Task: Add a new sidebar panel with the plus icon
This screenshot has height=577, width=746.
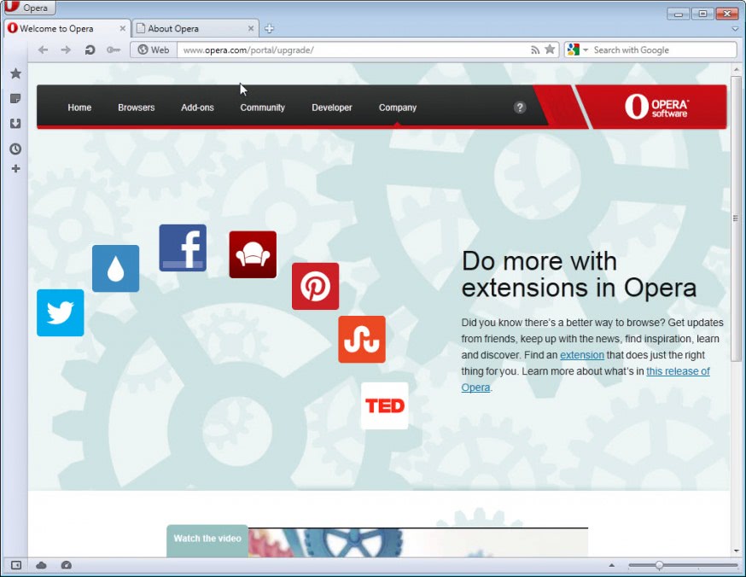Action: 15,168
